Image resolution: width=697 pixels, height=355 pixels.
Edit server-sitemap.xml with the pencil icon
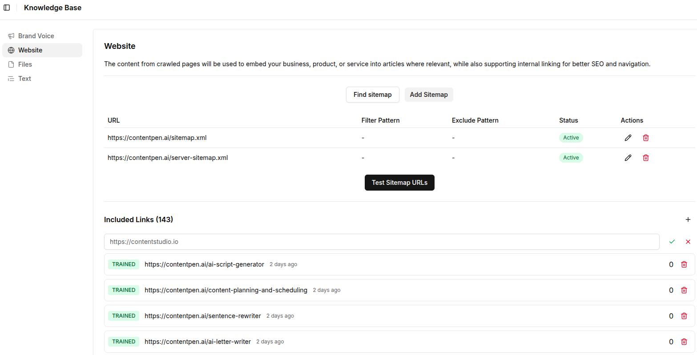point(628,157)
